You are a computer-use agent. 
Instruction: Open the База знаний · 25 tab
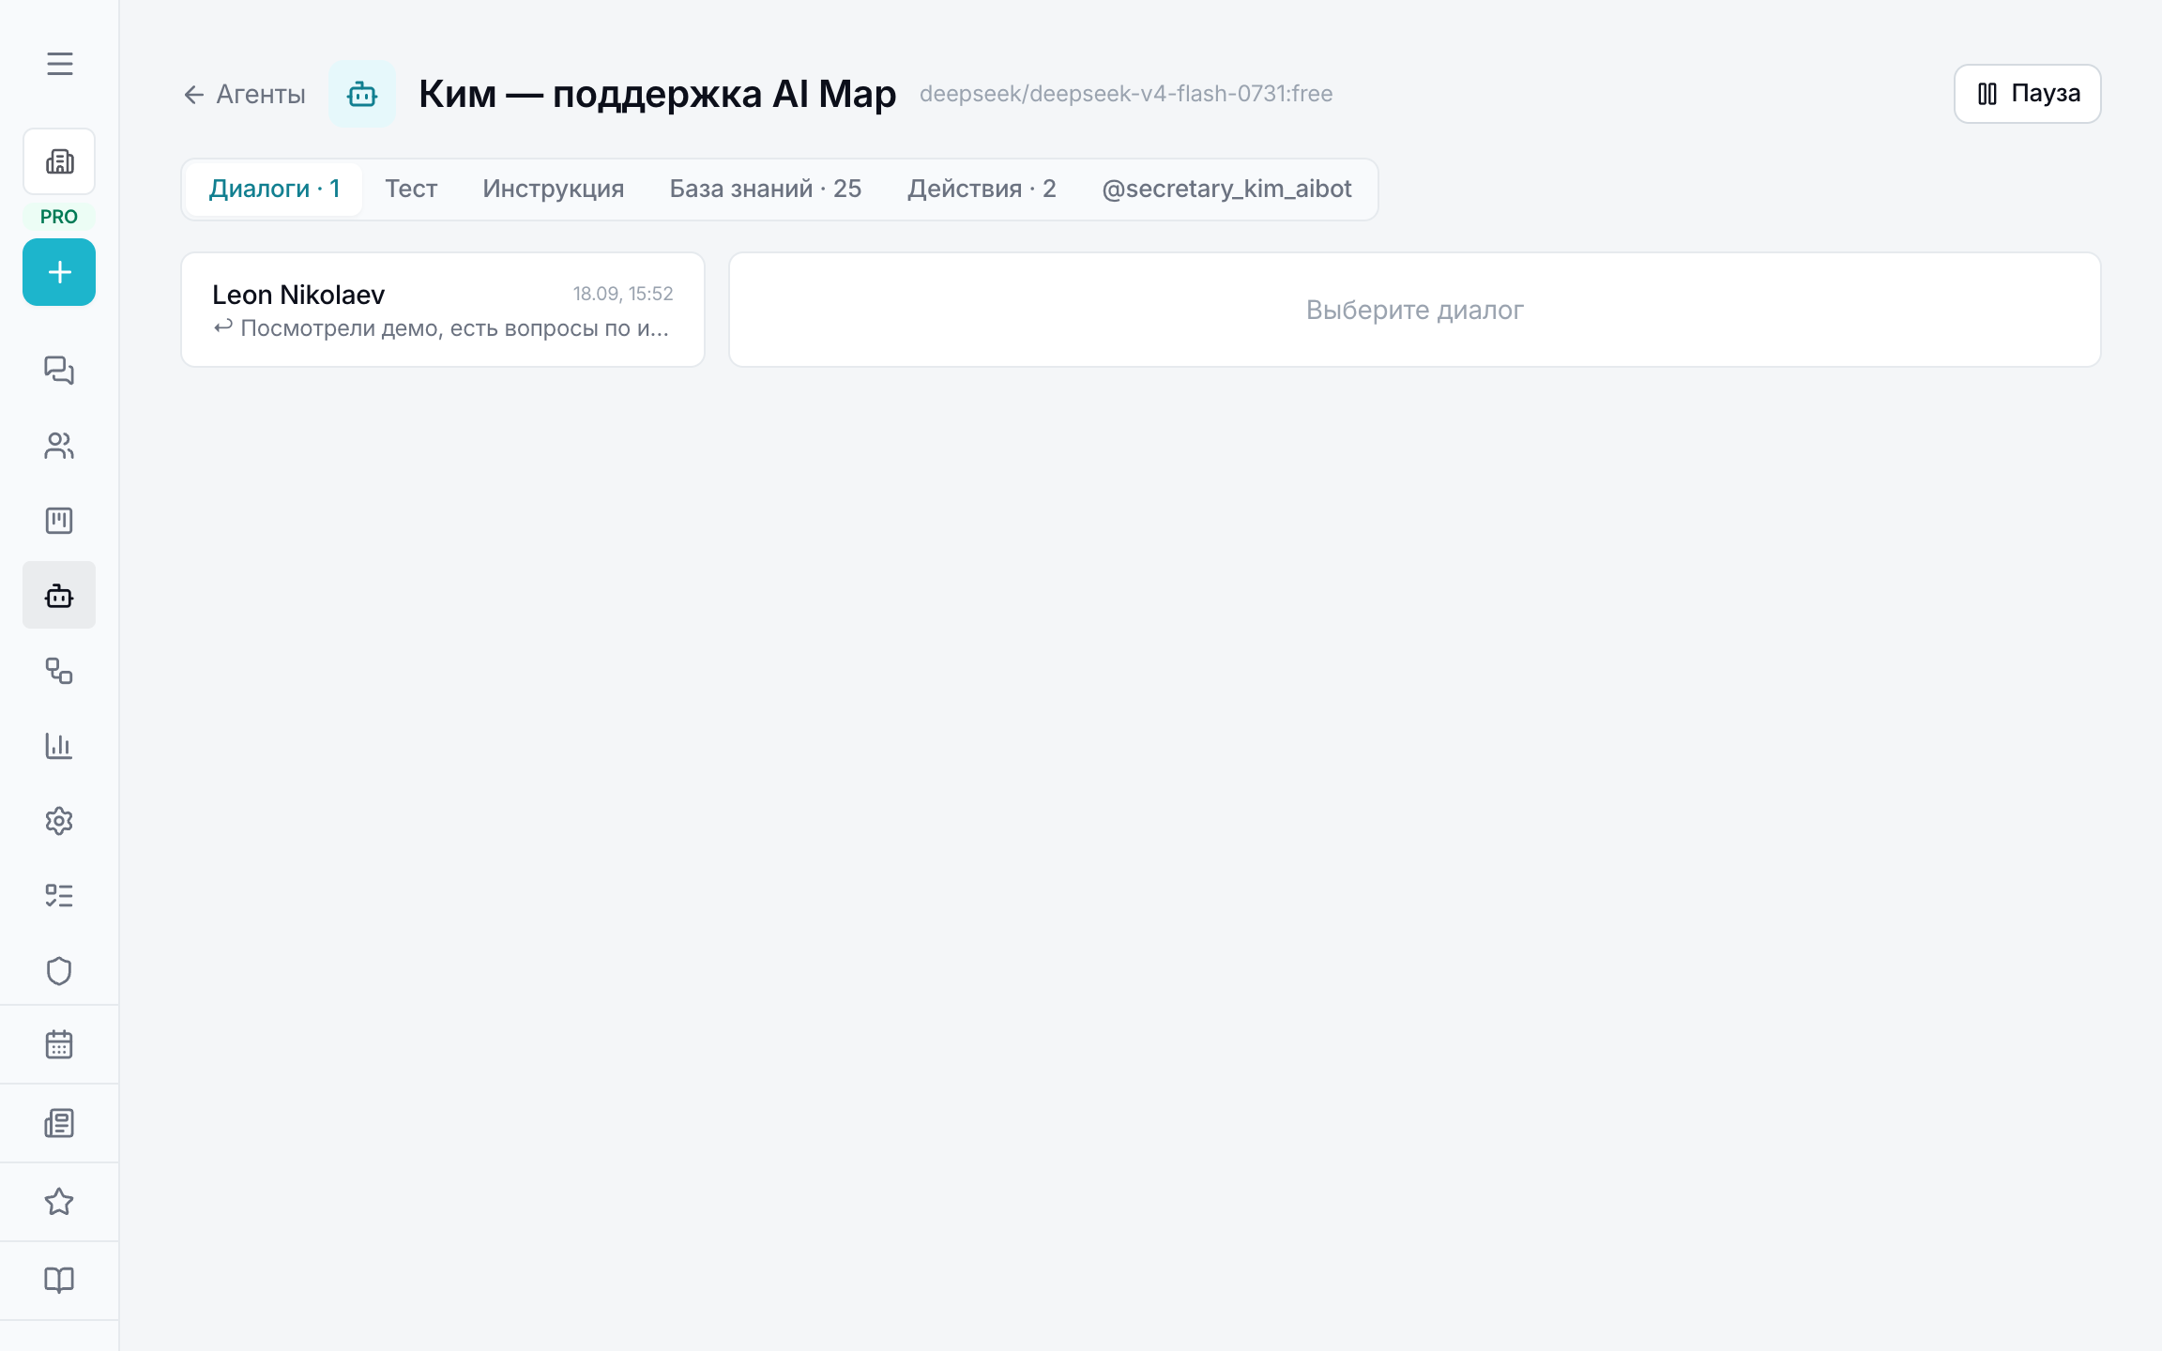tap(766, 189)
